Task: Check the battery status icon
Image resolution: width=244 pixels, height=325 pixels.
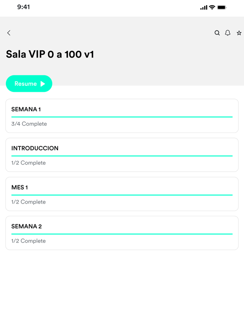Action: pyautogui.click(x=222, y=8)
